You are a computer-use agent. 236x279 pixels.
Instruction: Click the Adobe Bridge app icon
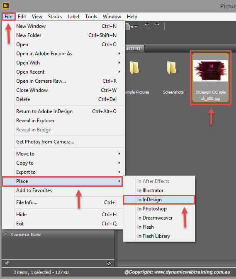click(x=6, y=5)
